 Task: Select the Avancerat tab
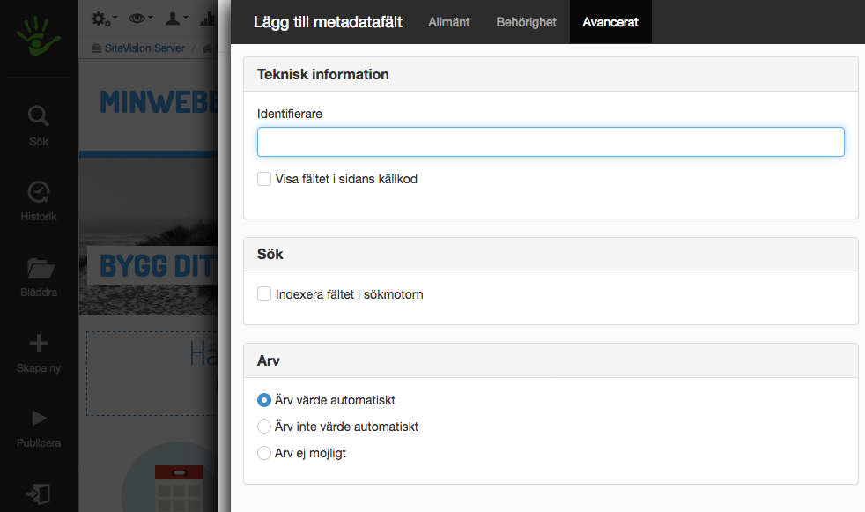(x=610, y=22)
